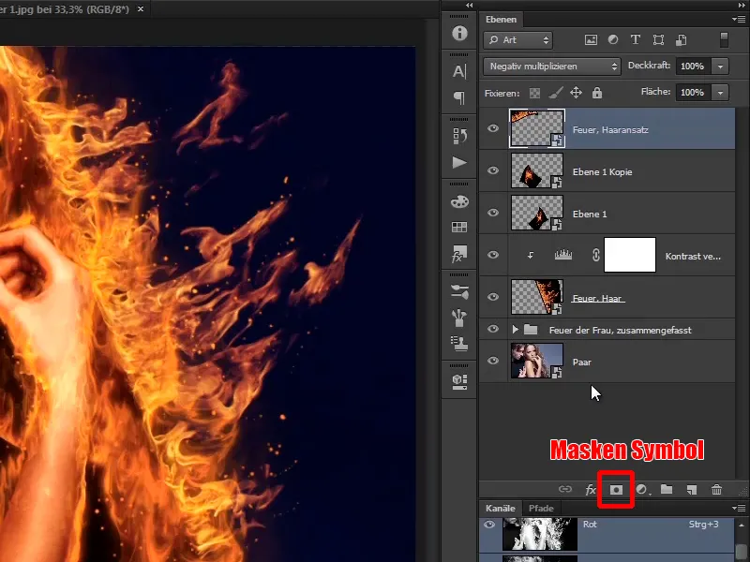This screenshot has height=562, width=750.
Task: Switch to the Kanäle tab
Action: [501, 508]
